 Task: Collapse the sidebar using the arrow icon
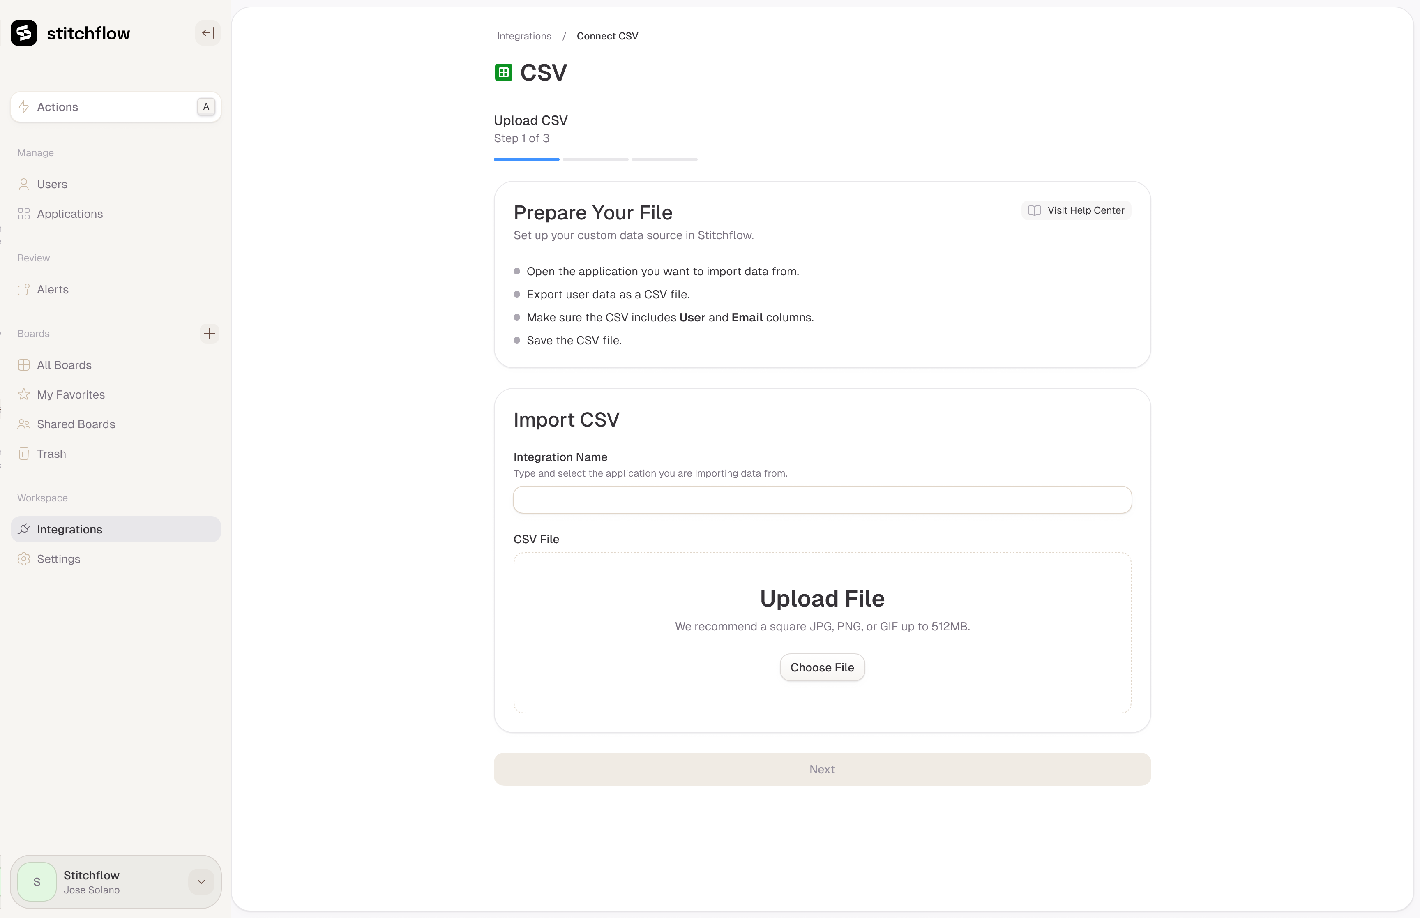(207, 33)
